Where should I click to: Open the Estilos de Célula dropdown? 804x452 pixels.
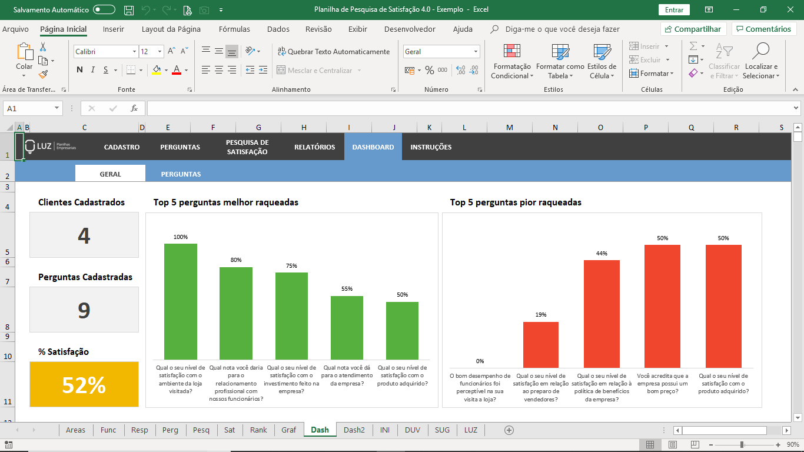602,62
